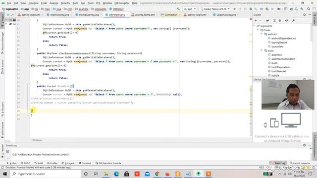Open the DB Navigator menu
317x178 pixels.
coord(122,3)
